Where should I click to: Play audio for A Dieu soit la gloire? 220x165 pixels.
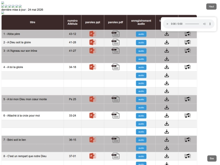pos(141,42)
